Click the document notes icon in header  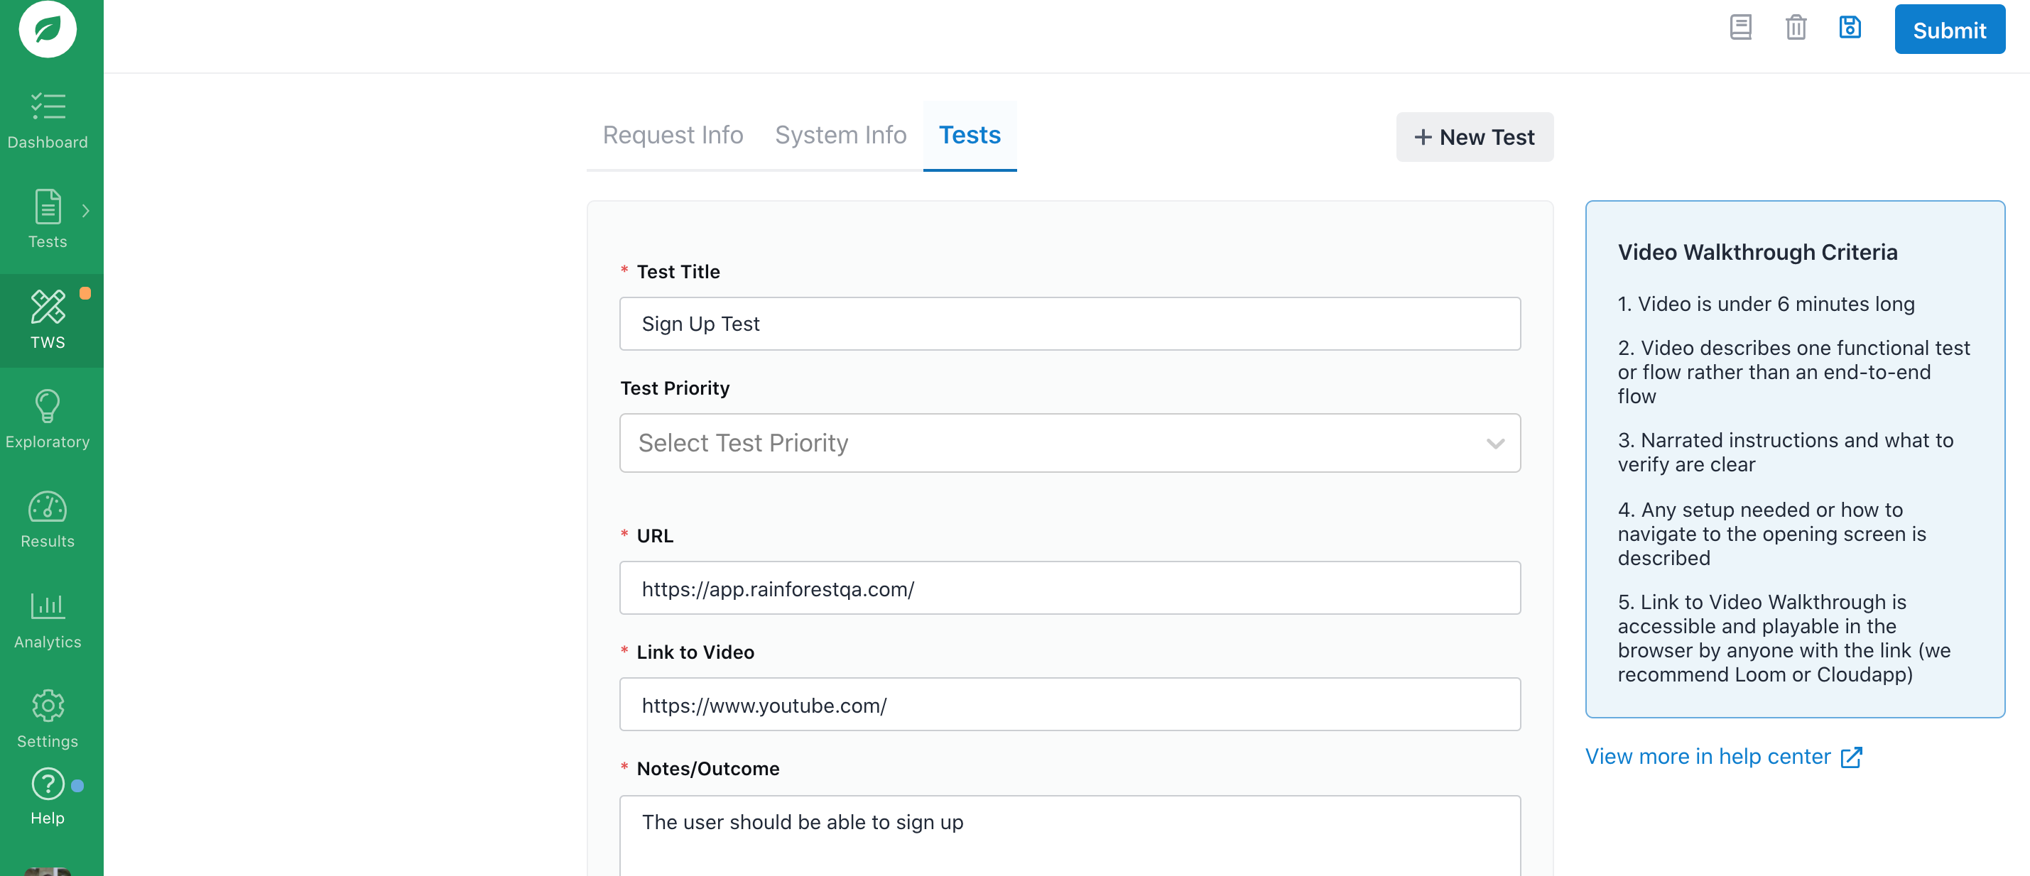tap(1740, 28)
